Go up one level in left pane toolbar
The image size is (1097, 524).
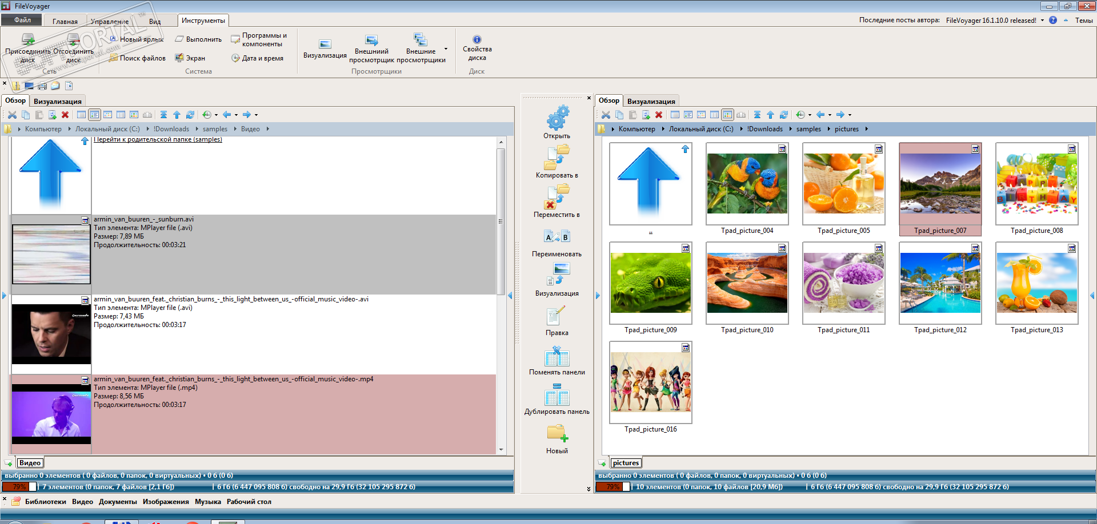point(177,115)
